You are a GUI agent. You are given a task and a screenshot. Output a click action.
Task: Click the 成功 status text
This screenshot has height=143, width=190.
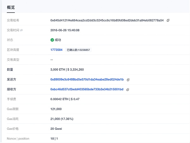(x=58, y=40)
